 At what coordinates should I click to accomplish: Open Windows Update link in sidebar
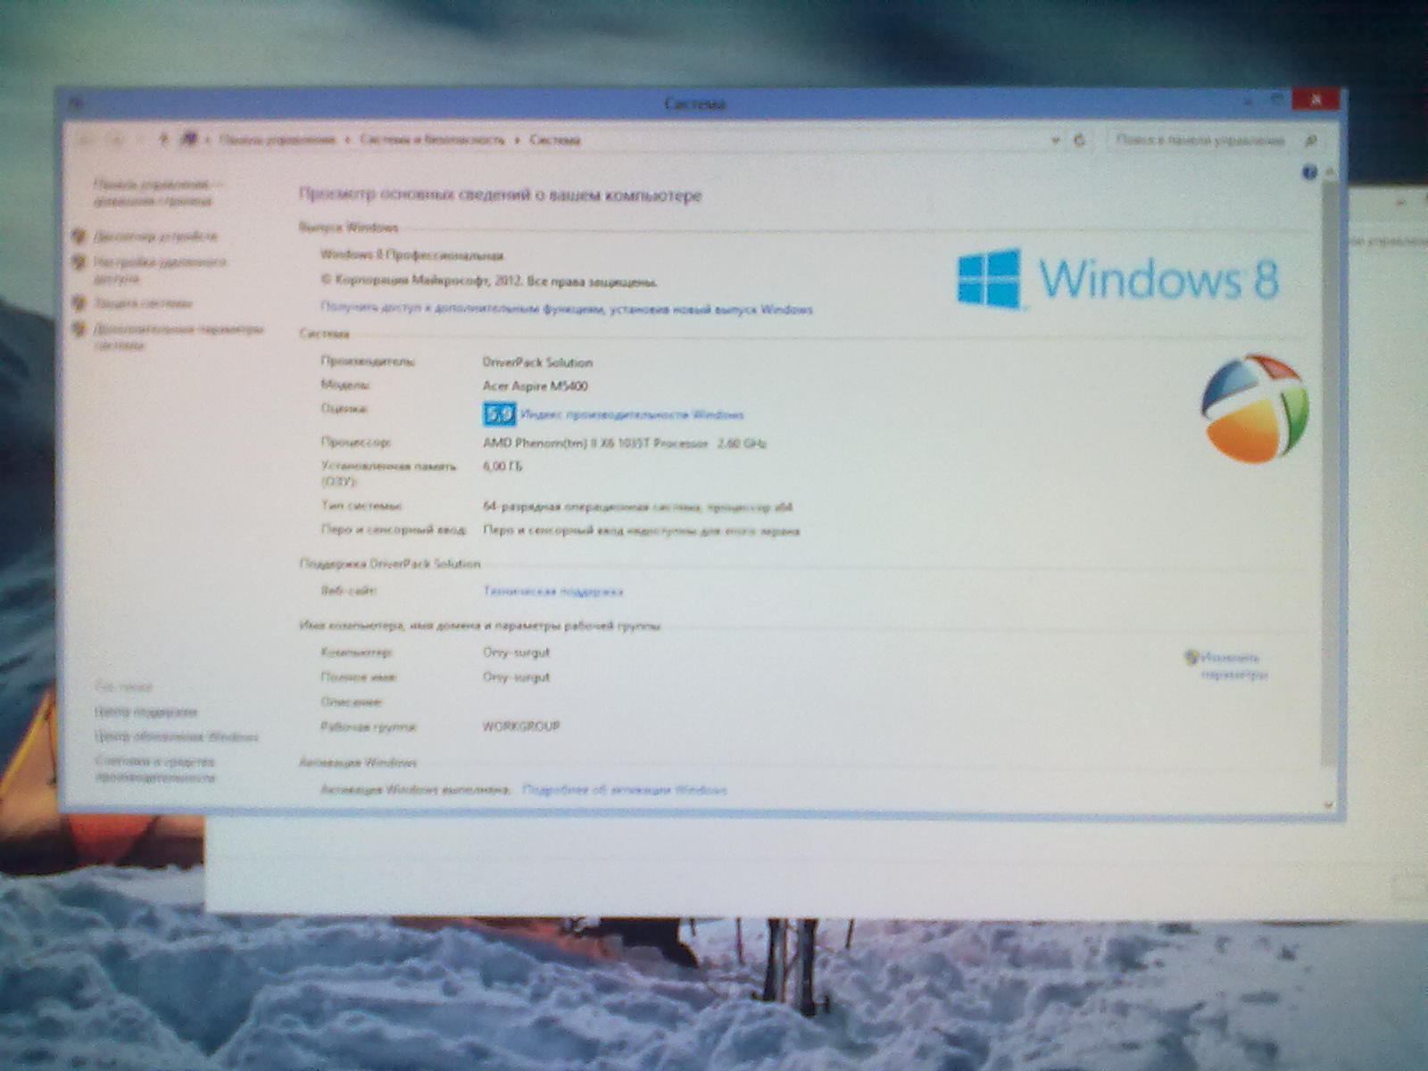point(177,737)
